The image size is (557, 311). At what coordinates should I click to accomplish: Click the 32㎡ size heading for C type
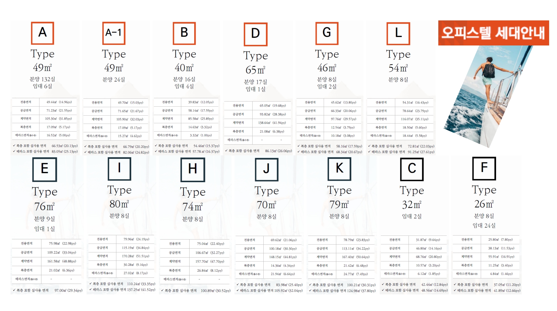pos(412,205)
